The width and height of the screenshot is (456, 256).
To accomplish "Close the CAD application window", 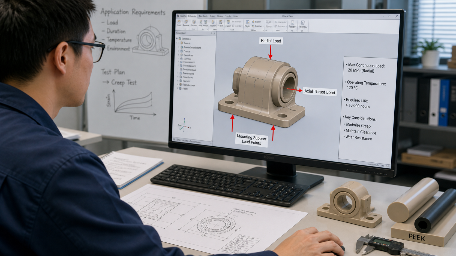I will point(397,16).
